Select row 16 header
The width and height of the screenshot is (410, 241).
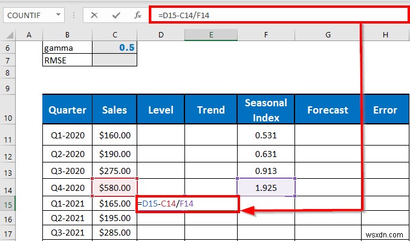[x=8, y=218]
